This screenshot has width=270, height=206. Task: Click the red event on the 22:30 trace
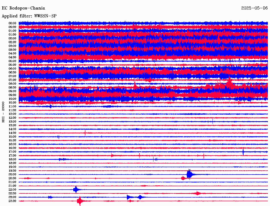(197, 193)
